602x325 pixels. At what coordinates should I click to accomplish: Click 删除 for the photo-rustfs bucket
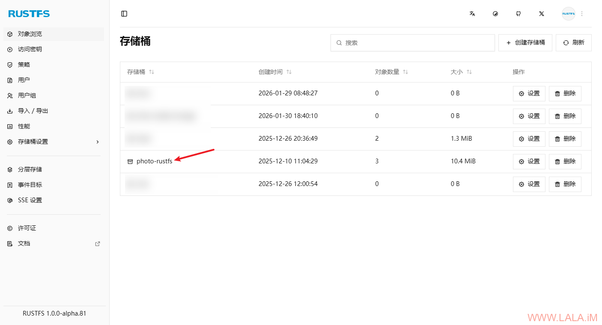coord(565,161)
